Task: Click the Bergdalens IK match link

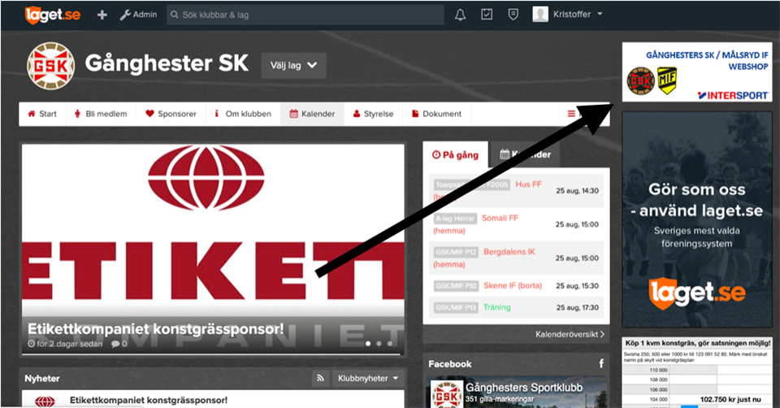Action: click(x=509, y=252)
